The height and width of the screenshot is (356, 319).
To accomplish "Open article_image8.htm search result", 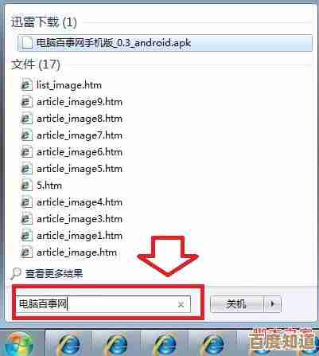I will 80,119.
